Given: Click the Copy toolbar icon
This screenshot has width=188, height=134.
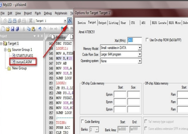Looking at the screenshot, I should 29,29.
